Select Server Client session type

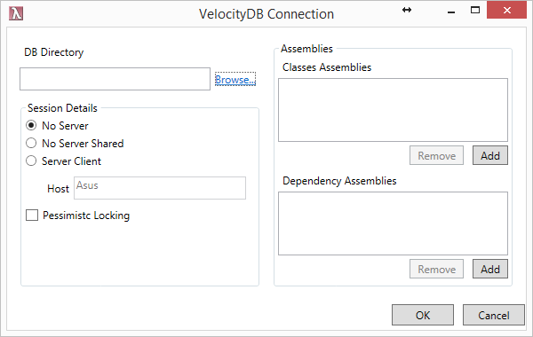pos(31,161)
